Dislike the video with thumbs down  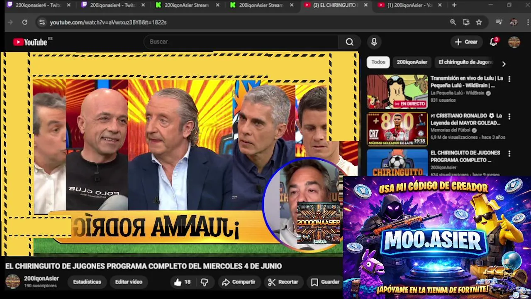click(x=205, y=282)
